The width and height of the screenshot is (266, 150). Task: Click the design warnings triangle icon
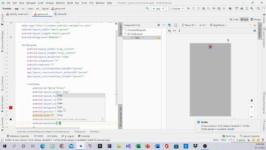pos(255,25)
